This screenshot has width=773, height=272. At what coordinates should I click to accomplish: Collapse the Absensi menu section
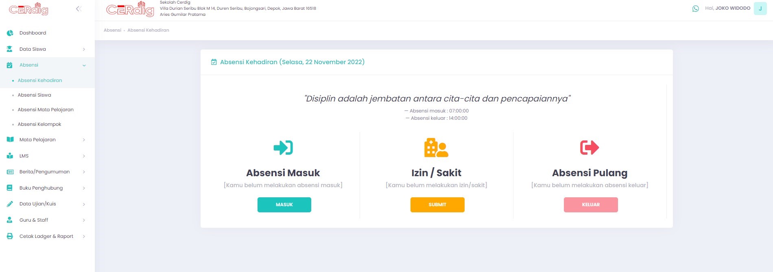(x=84, y=65)
